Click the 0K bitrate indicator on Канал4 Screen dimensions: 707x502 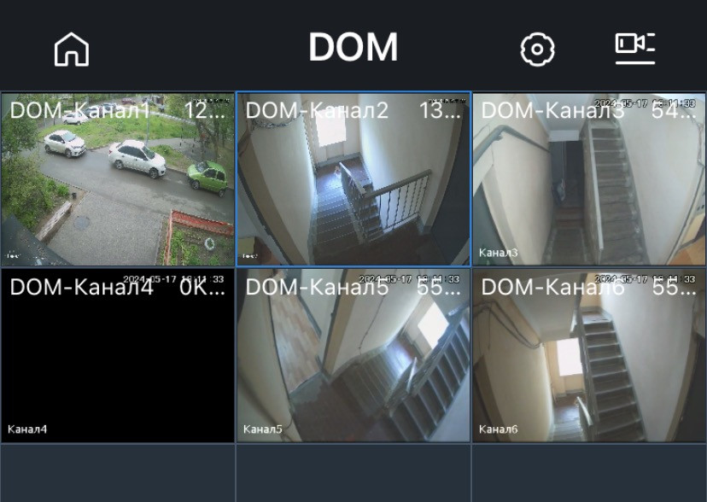click(202, 287)
